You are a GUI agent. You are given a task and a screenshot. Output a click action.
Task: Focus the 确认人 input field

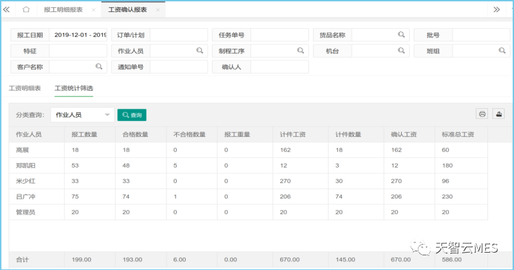(x=279, y=67)
